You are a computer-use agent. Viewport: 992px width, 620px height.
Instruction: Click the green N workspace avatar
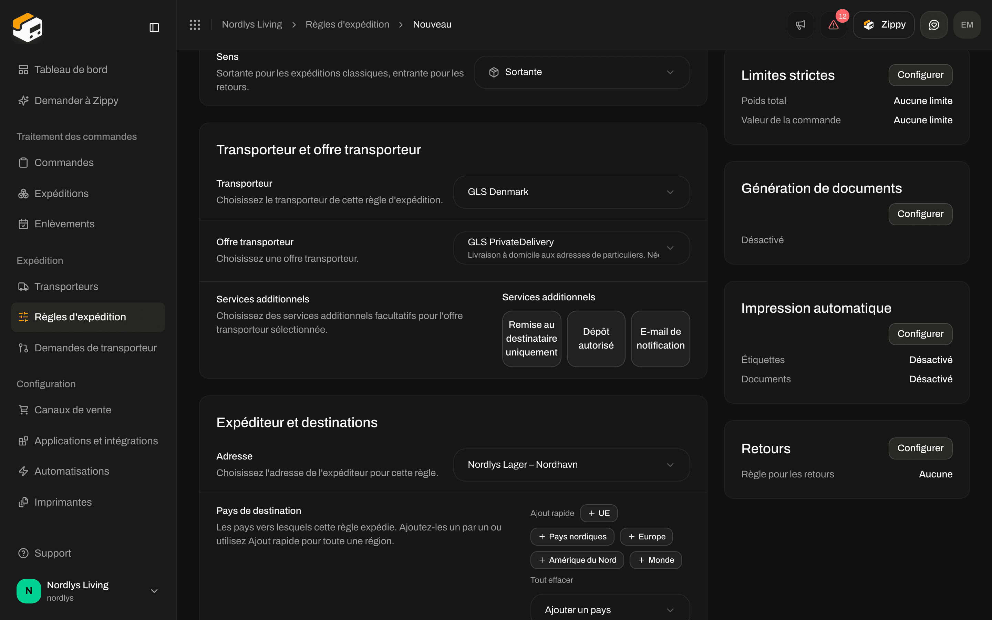pos(29,591)
